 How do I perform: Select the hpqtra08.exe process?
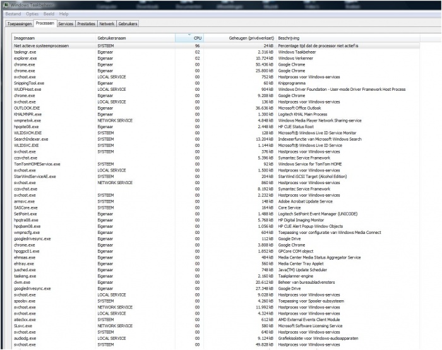[216, 220]
